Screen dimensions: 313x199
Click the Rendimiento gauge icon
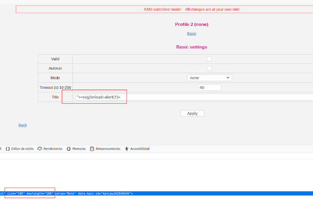tap(40, 149)
